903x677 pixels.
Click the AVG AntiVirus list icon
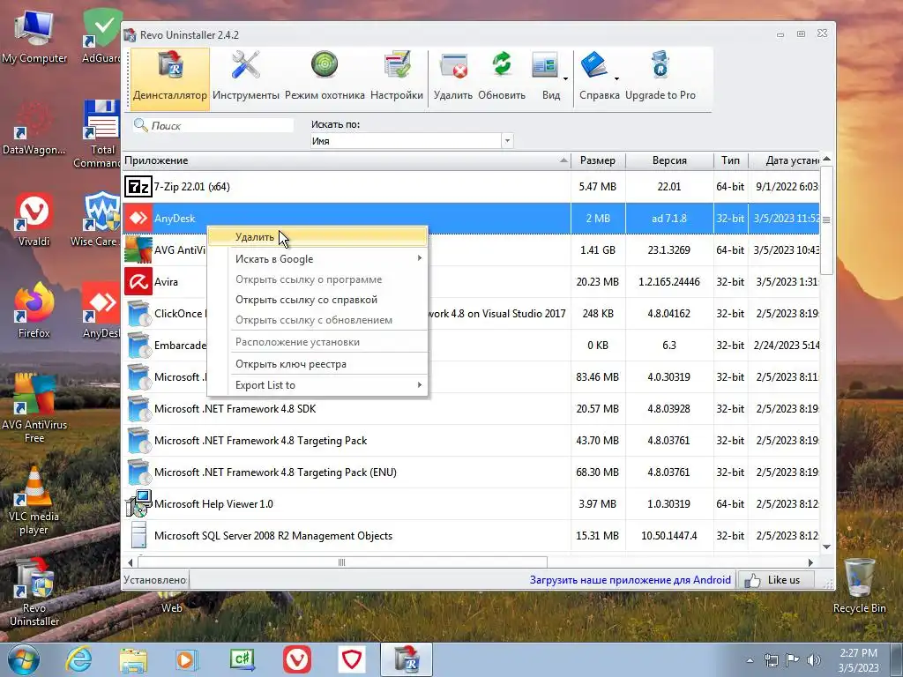138,249
